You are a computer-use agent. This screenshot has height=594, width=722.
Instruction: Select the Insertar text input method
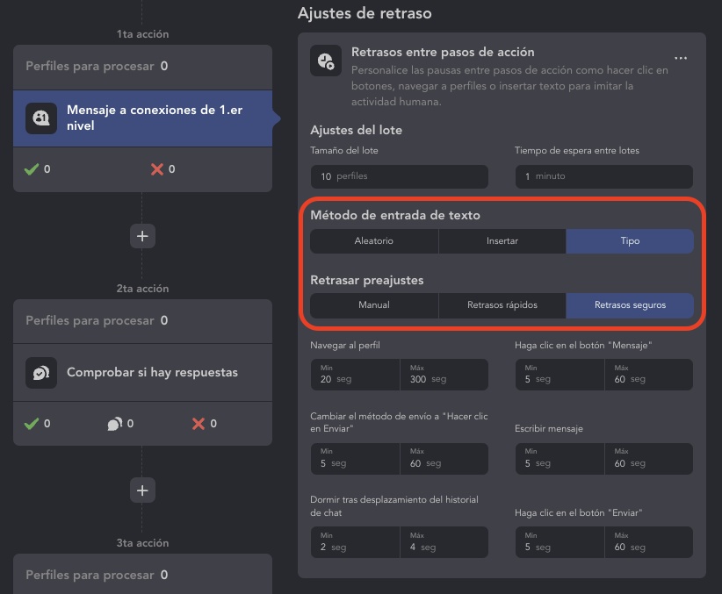(x=502, y=241)
